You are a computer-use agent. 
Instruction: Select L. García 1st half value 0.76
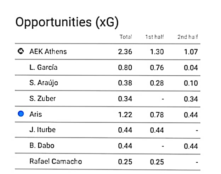157,68
